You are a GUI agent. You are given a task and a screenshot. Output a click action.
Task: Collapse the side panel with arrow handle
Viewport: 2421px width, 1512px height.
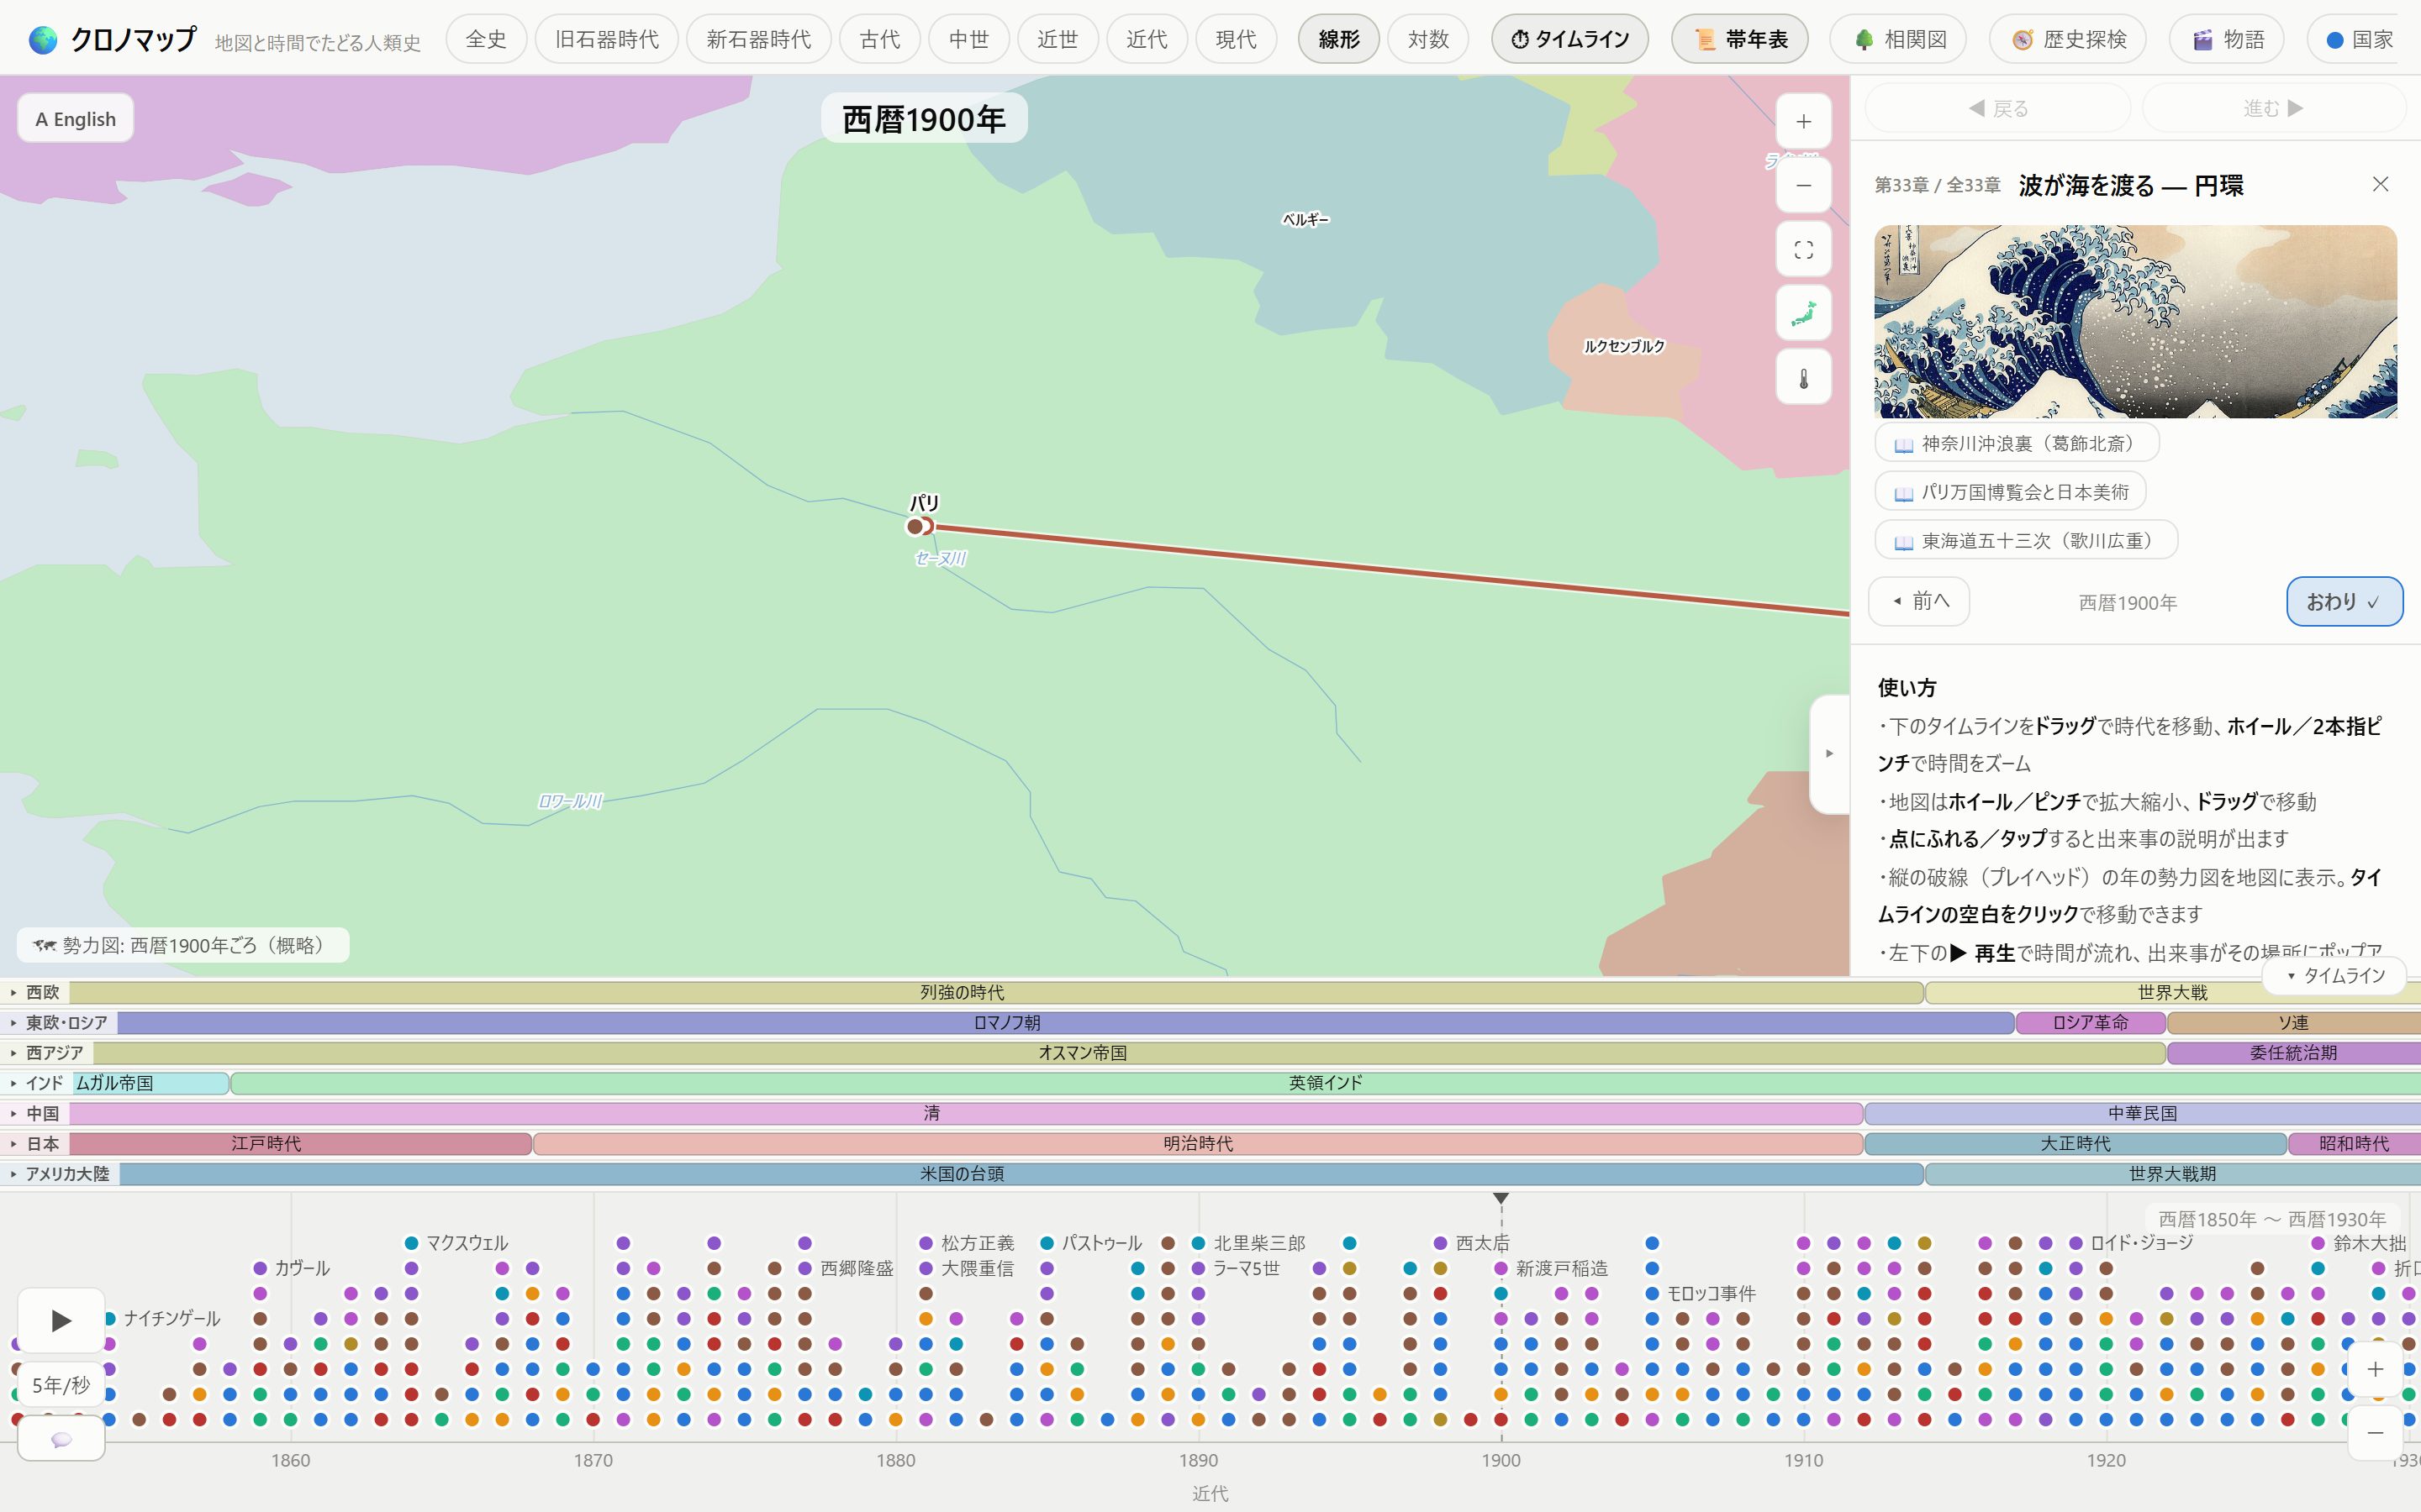[x=1828, y=753]
